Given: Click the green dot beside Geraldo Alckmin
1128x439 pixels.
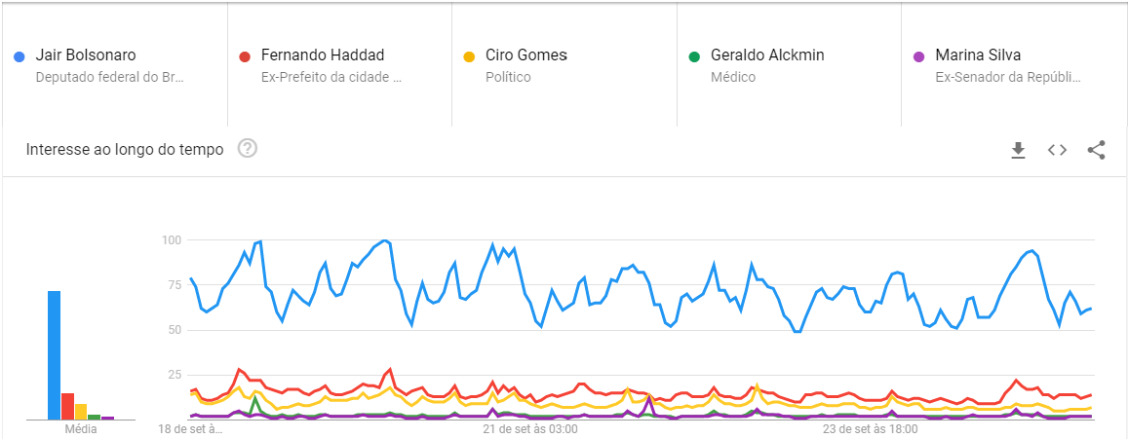Looking at the screenshot, I should click(x=694, y=56).
